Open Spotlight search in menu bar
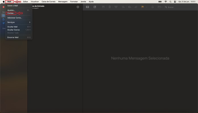The height and width of the screenshot is (113, 198). coord(170,2)
